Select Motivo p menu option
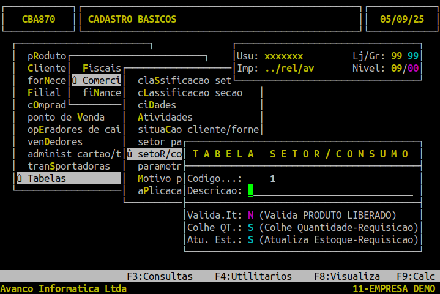 click(160, 179)
